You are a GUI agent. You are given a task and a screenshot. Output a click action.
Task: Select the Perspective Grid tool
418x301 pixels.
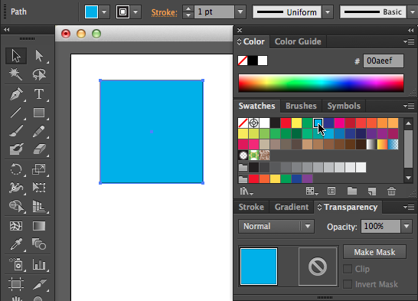[39, 206]
